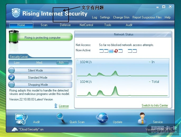
Task: Click the In traffic graph
Action: coord(122,68)
